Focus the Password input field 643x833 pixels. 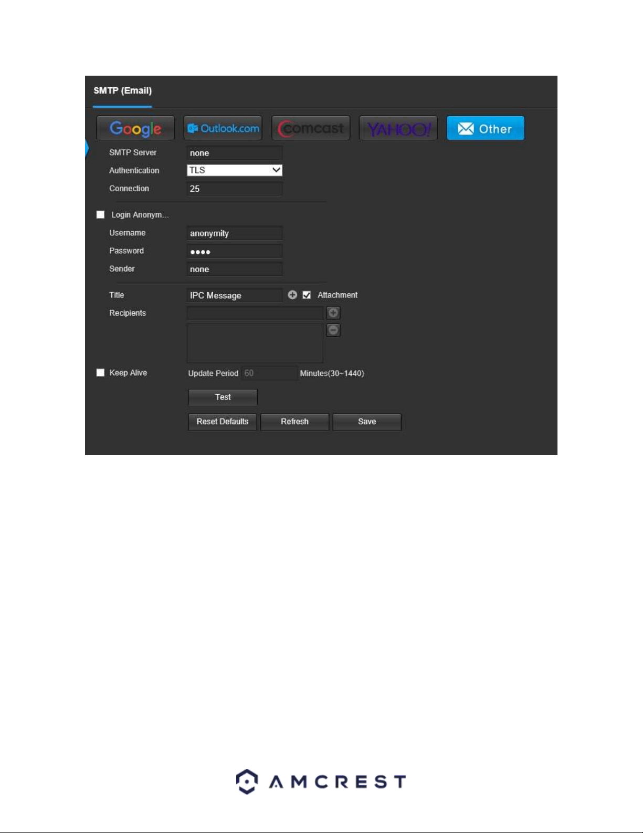[x=235, y=251]
